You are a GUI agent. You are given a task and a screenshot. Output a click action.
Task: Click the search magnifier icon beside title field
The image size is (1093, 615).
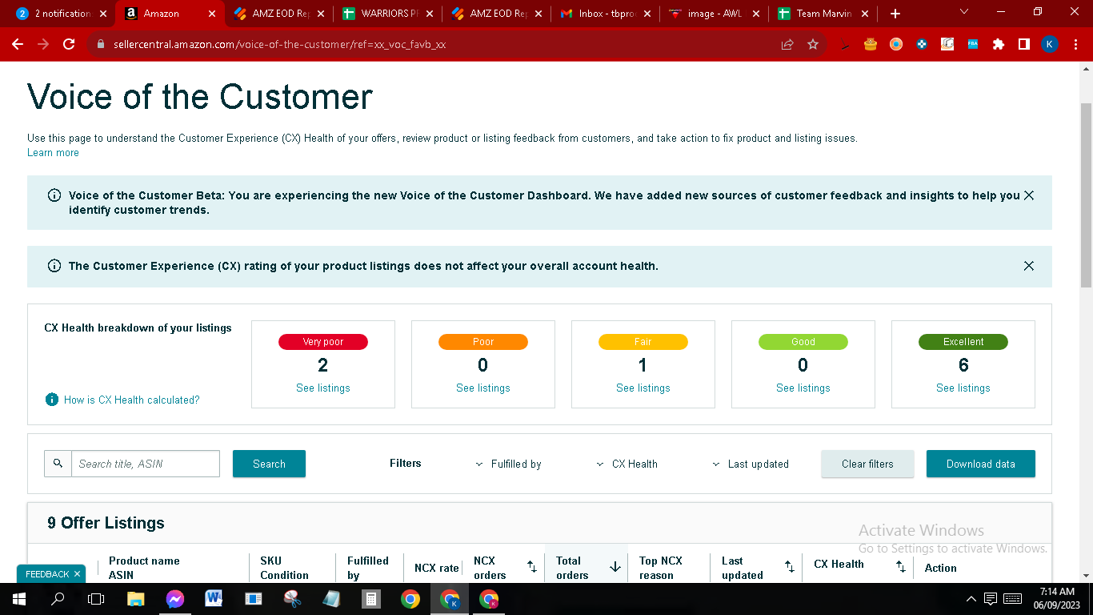point(58,464)
